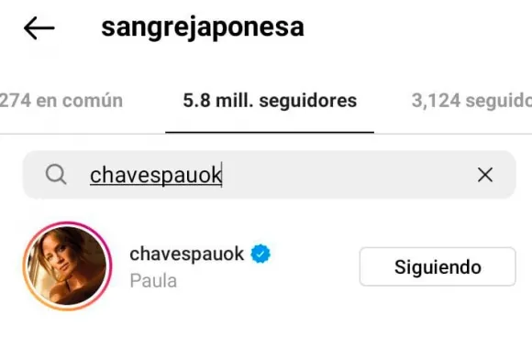Click the 'Siguiendo' button to unfollow
The height and width of the screenshot is (347, 532).
point(438,266)
